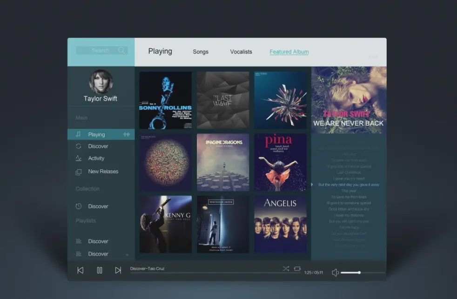The width and height of the screenshot is (457, 299).
Task: Switch to the Songs tab
Action: [201, 52]
